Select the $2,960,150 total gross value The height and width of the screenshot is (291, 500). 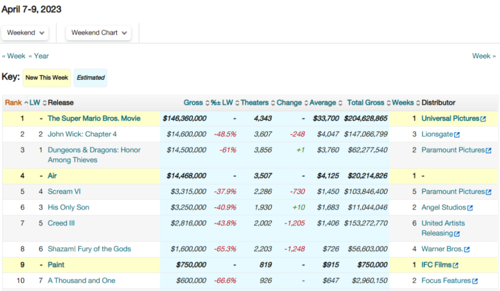coord(370,281)
